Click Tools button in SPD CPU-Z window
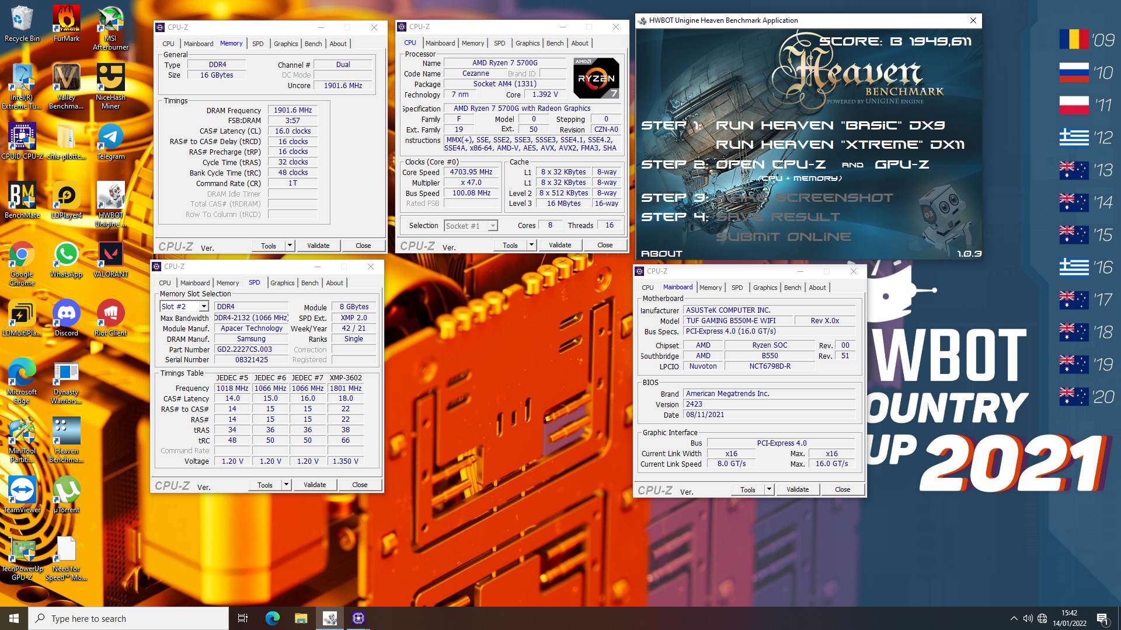The width and height of the screenshot is (1121, 630). point(265,485)
